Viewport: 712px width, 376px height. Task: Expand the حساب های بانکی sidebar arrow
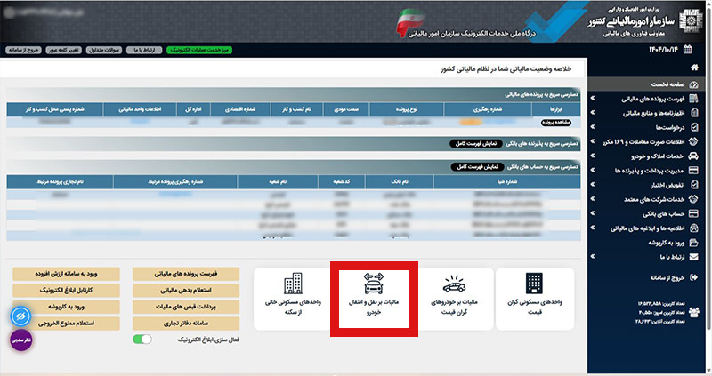(593, 213)
